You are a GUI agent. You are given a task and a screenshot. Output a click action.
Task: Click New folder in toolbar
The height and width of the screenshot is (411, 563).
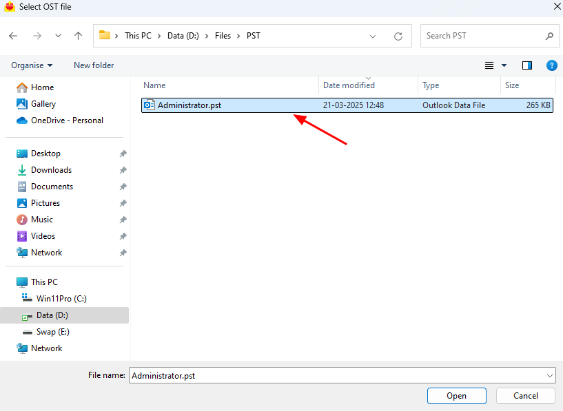(94, 65)
